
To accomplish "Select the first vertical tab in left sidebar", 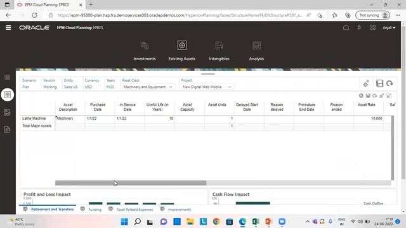I will pyautogui.click(x=7, y=77).
